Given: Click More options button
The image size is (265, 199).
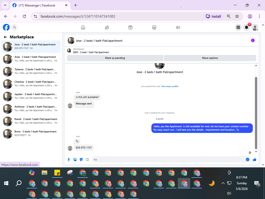Looking at the screenshot, I should [x=210, y=58].
